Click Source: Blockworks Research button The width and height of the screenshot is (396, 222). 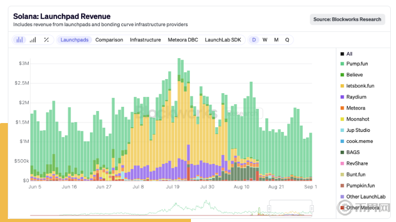click(347, 19)
